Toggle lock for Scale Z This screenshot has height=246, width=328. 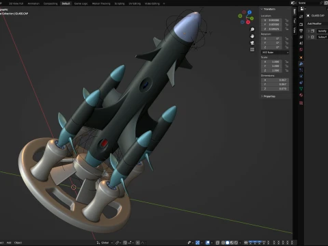click(286, 70)
